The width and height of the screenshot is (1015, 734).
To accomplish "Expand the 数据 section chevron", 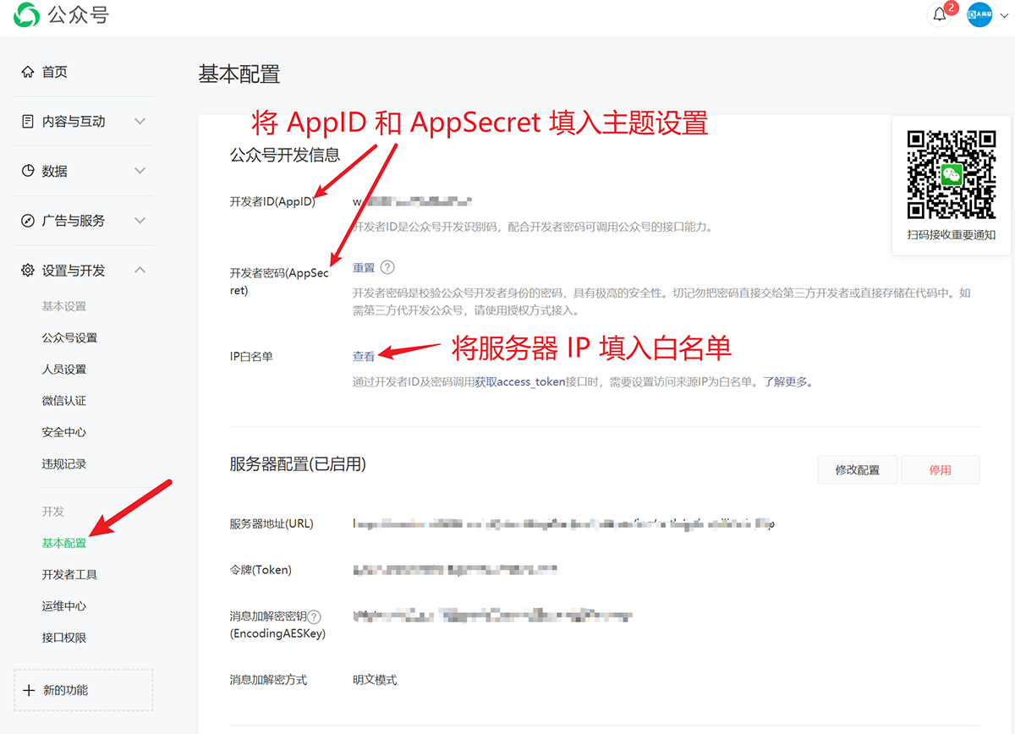I will [140, 171].
